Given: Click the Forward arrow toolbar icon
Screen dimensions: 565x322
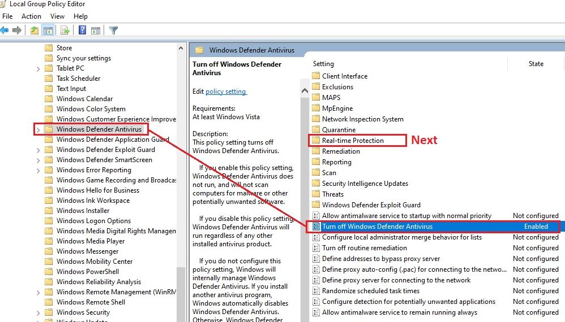Looking at the screenshot, I should (17, 31).
